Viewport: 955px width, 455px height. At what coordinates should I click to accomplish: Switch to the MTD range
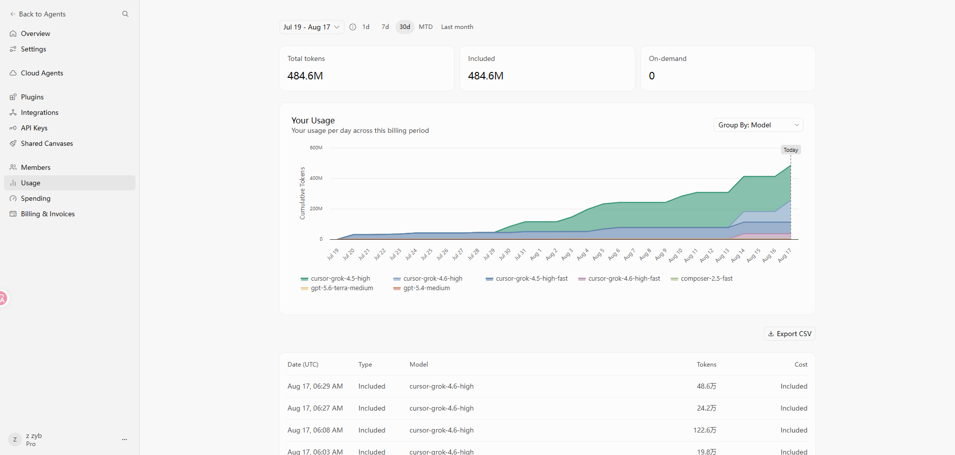pos(425,27)
